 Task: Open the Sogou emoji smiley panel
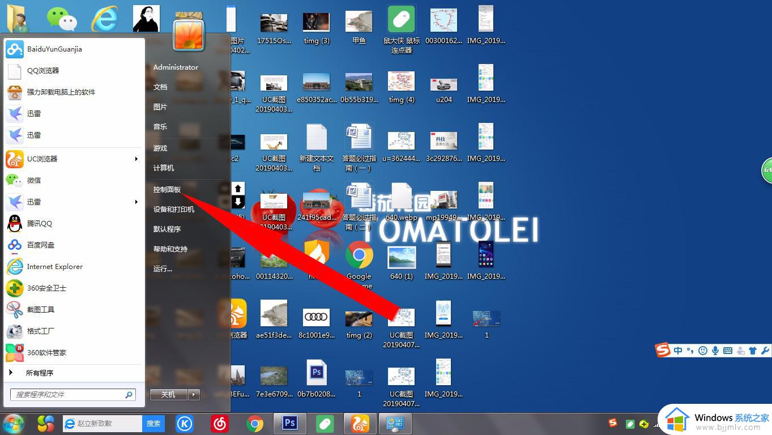703,351
